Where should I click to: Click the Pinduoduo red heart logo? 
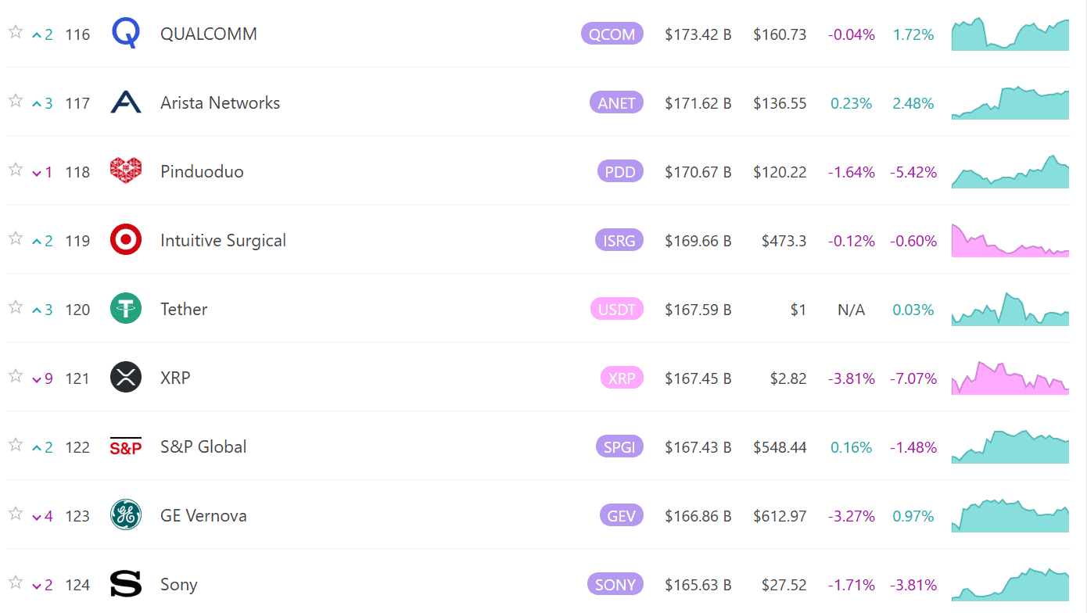click(x=126, y=170)
